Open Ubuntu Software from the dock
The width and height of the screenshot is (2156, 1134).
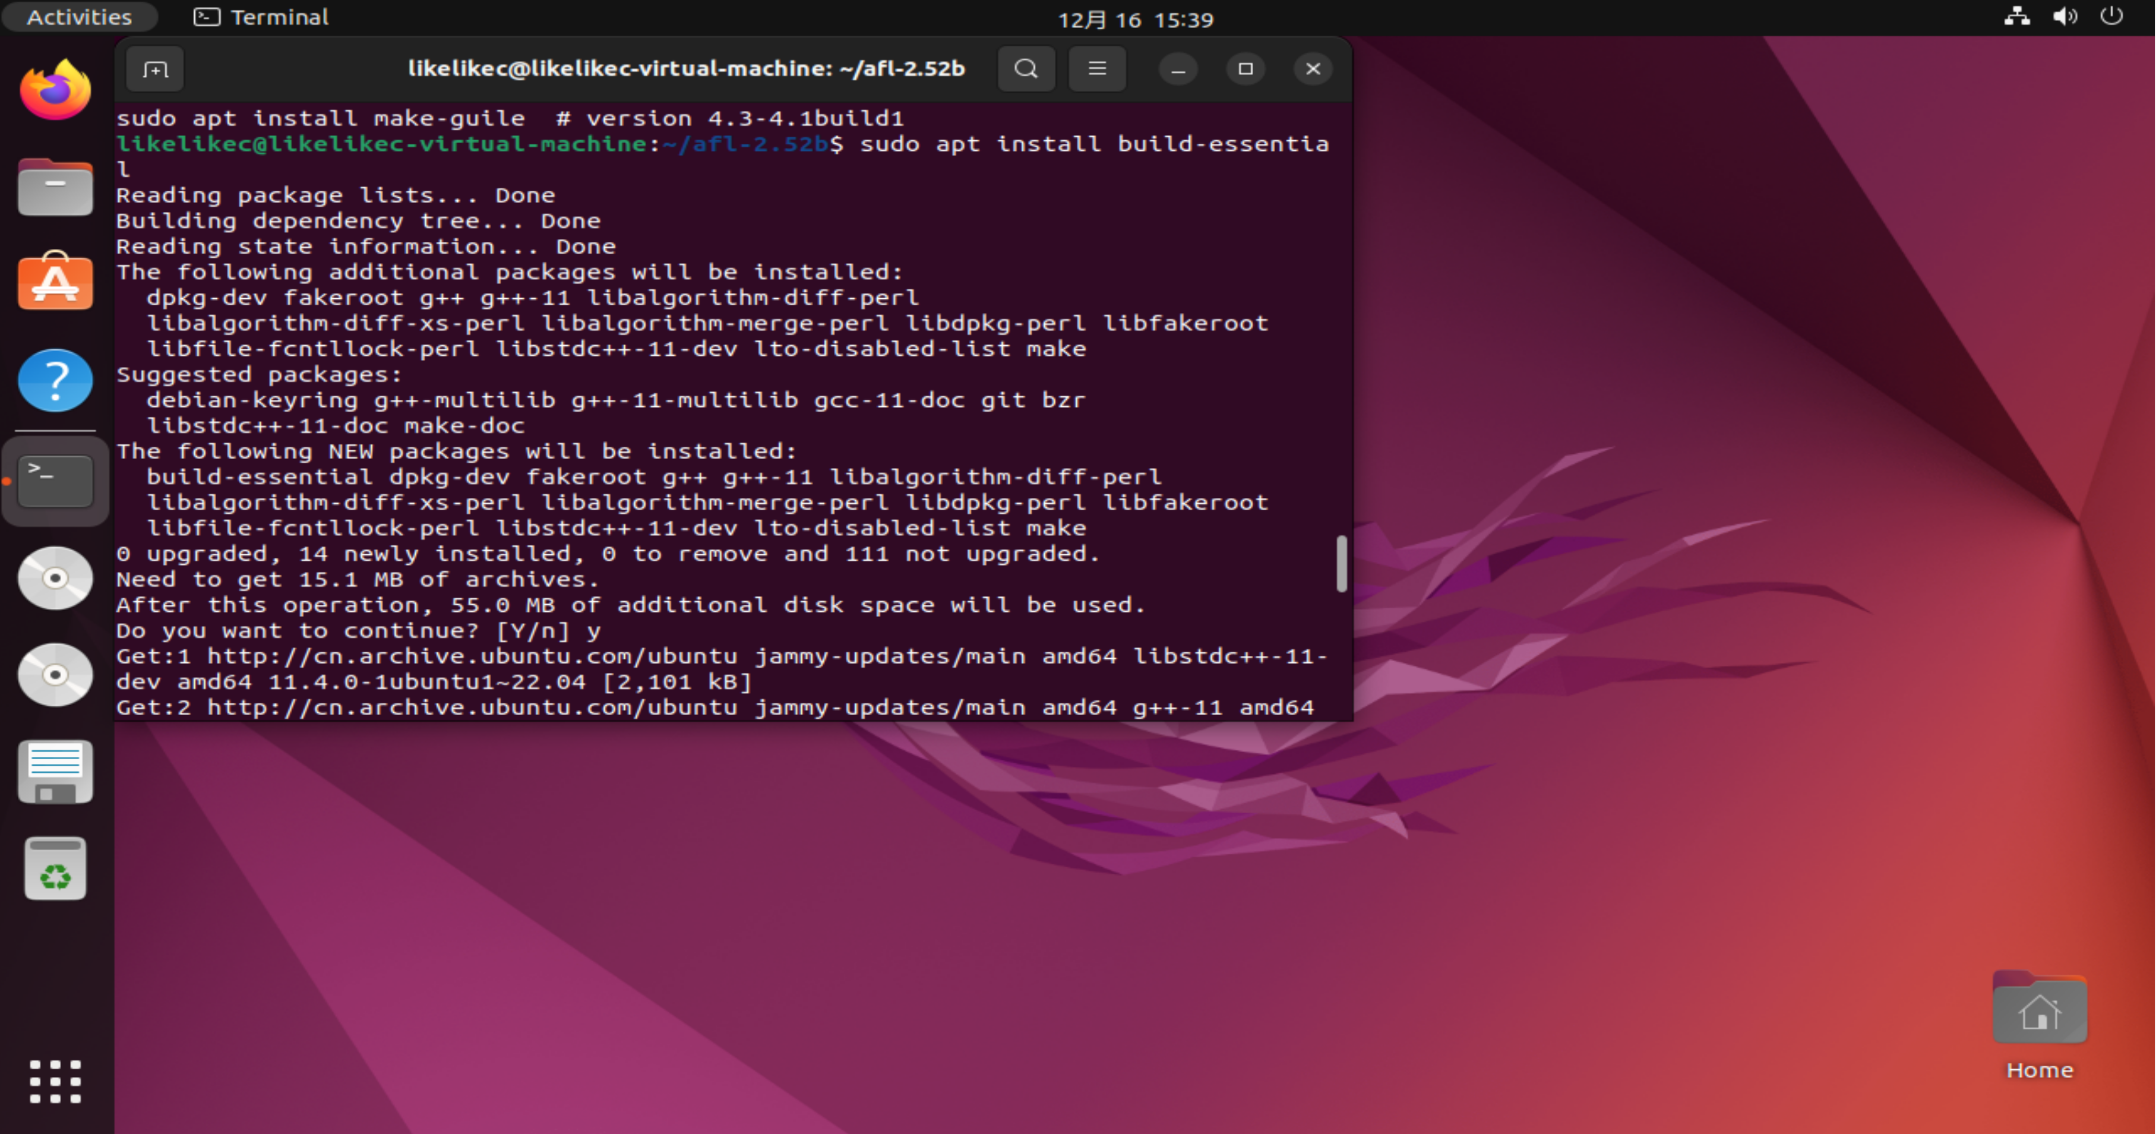coord(55,282)
